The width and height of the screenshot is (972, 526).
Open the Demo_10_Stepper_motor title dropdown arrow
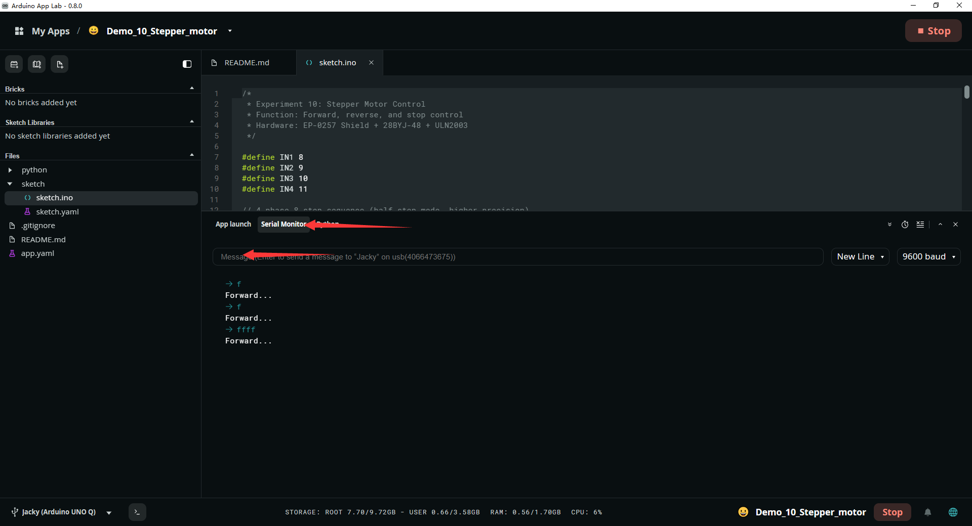click(x=230, y=31)
